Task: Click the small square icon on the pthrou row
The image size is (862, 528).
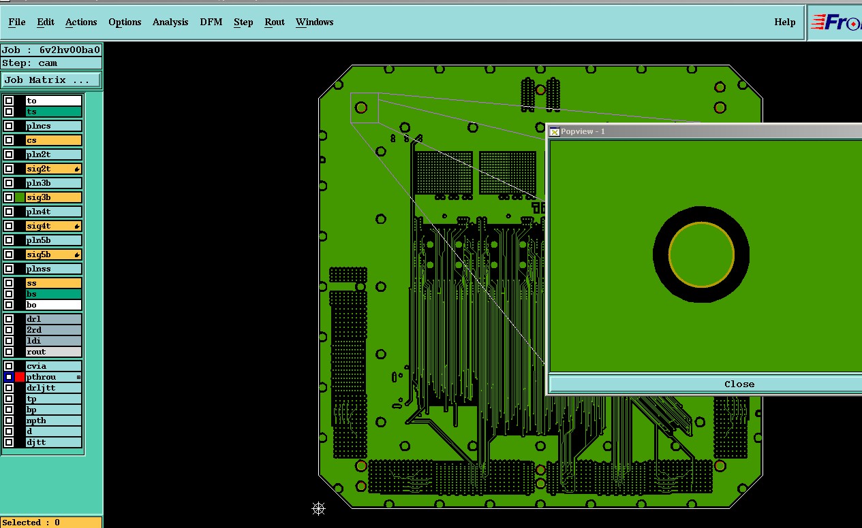Action: pyautogui.click(x=78, y=377)
